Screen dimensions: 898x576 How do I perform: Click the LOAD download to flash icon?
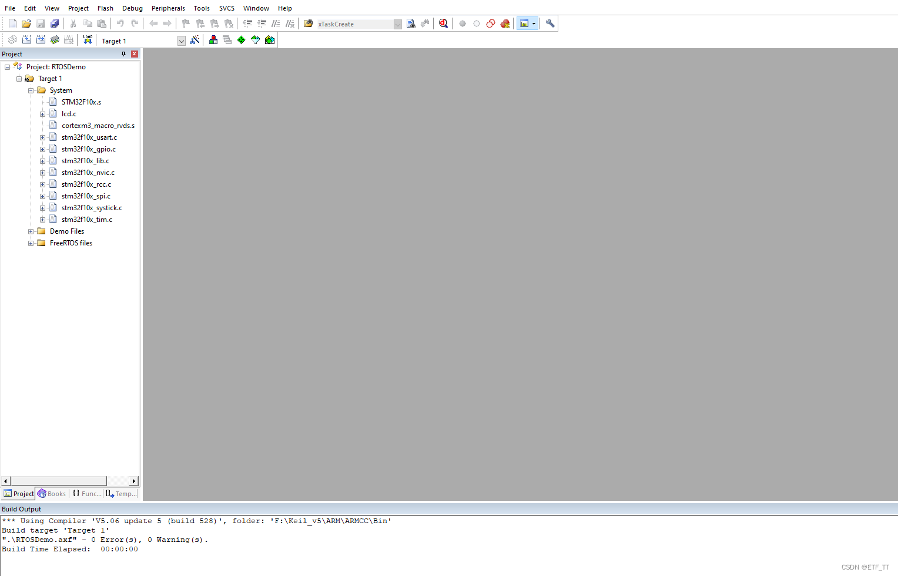(x=88, y=40)
